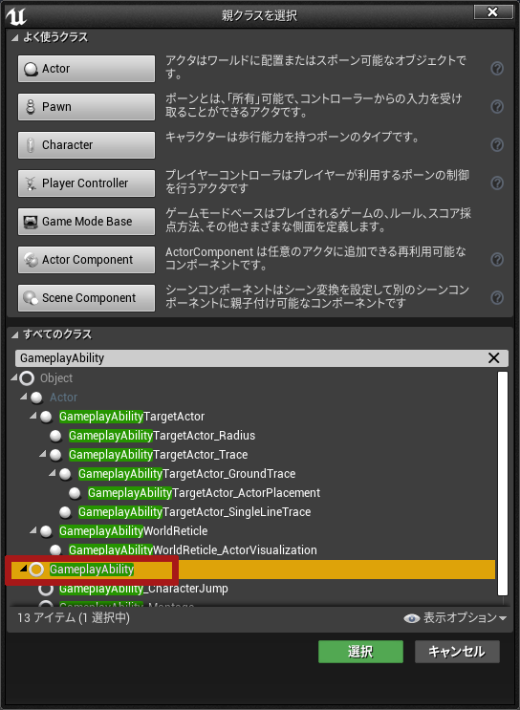Collapse the すべてのクラス section

point(15,335)
